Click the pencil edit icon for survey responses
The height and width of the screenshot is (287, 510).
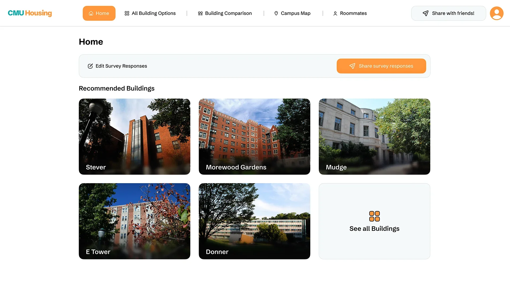(90, 66)
